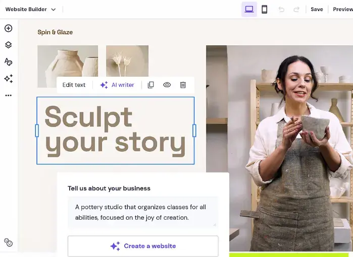Click the Save button
The width and height of the screenshot is (353, 257).
317,9
